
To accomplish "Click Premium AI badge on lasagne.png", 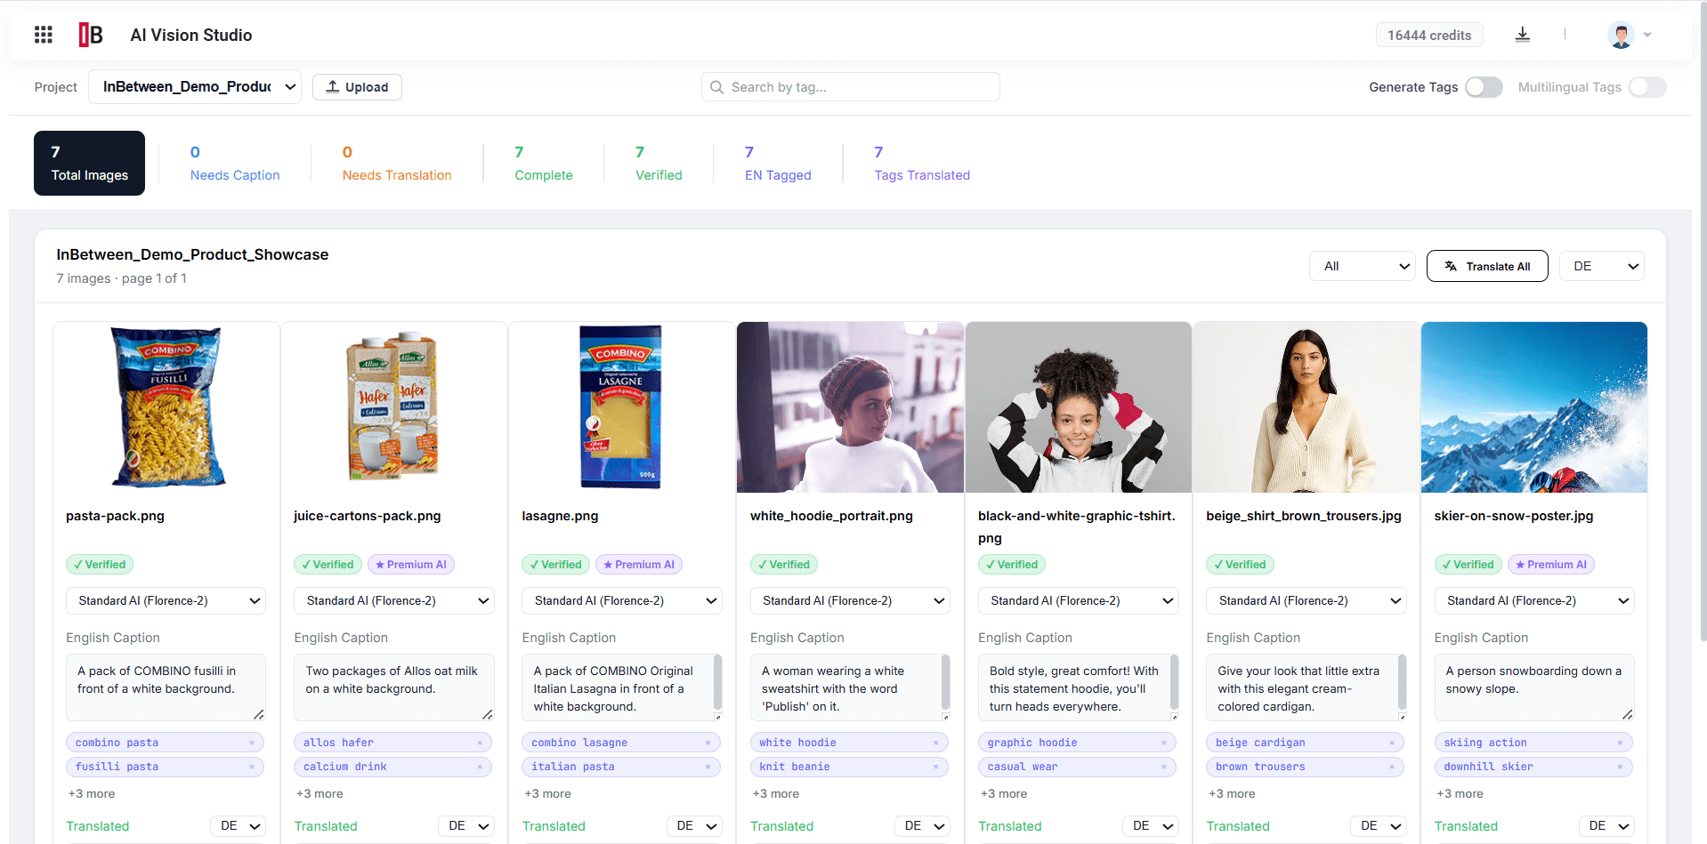I will pos(638,565).
